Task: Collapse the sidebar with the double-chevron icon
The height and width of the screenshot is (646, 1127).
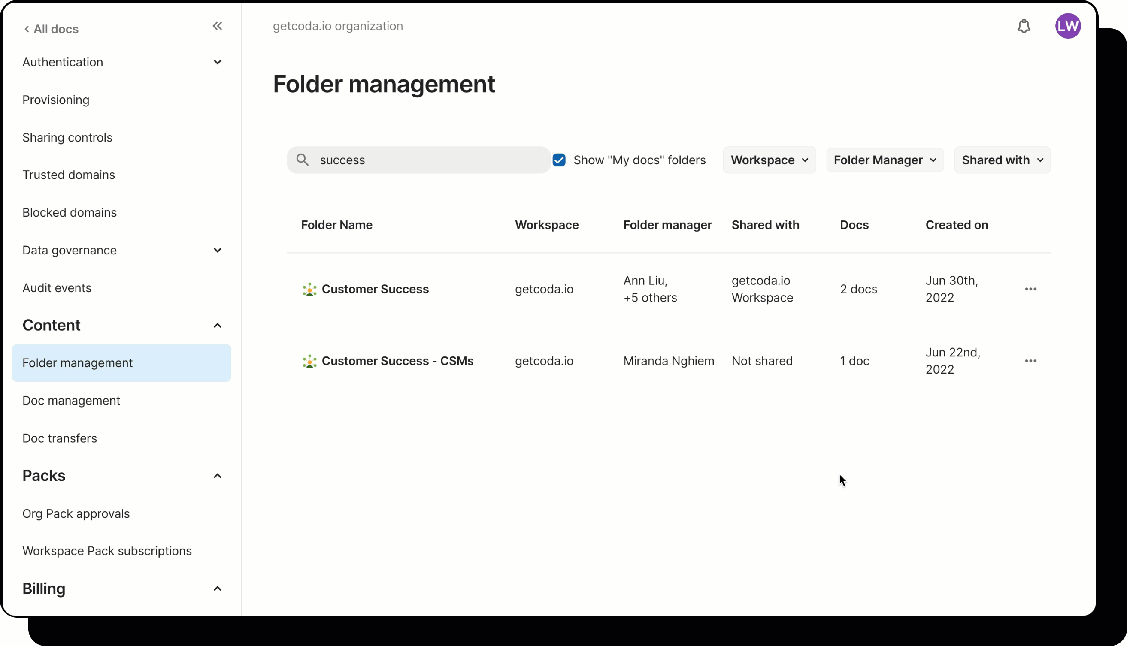Action: [x=217, y=26]
